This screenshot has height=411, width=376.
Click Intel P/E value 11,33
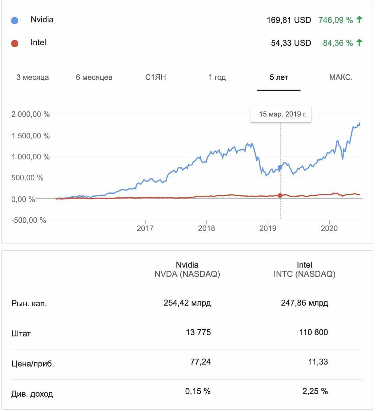pyautogui.click(x=318, y=362)
